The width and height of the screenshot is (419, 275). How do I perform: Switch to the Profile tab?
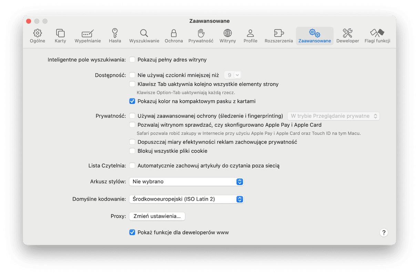click(x=251, y=36)
